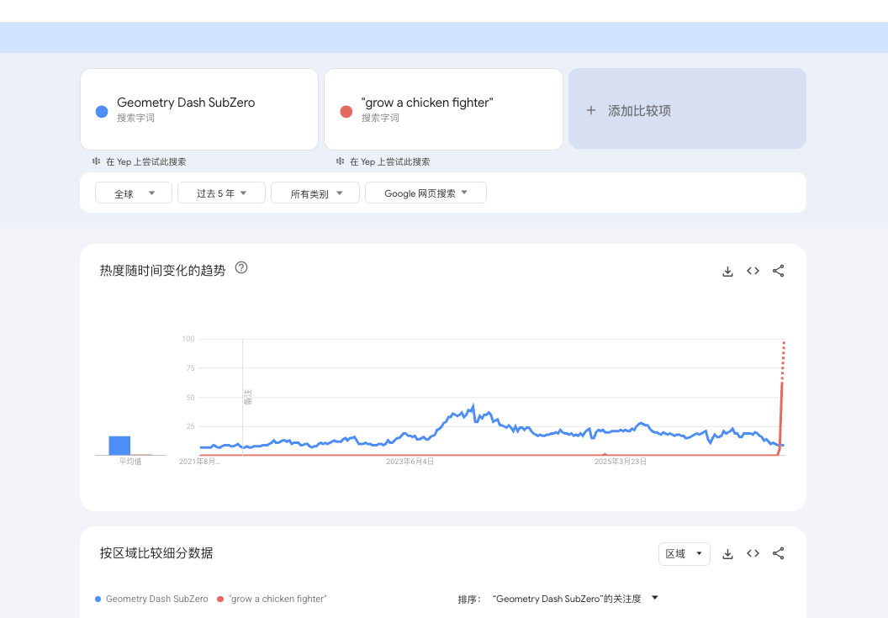The width and height of the screenshot is (888, 618).
Task: Edit the "grow a chicken fighter" search term
Action: pos(443,109)
